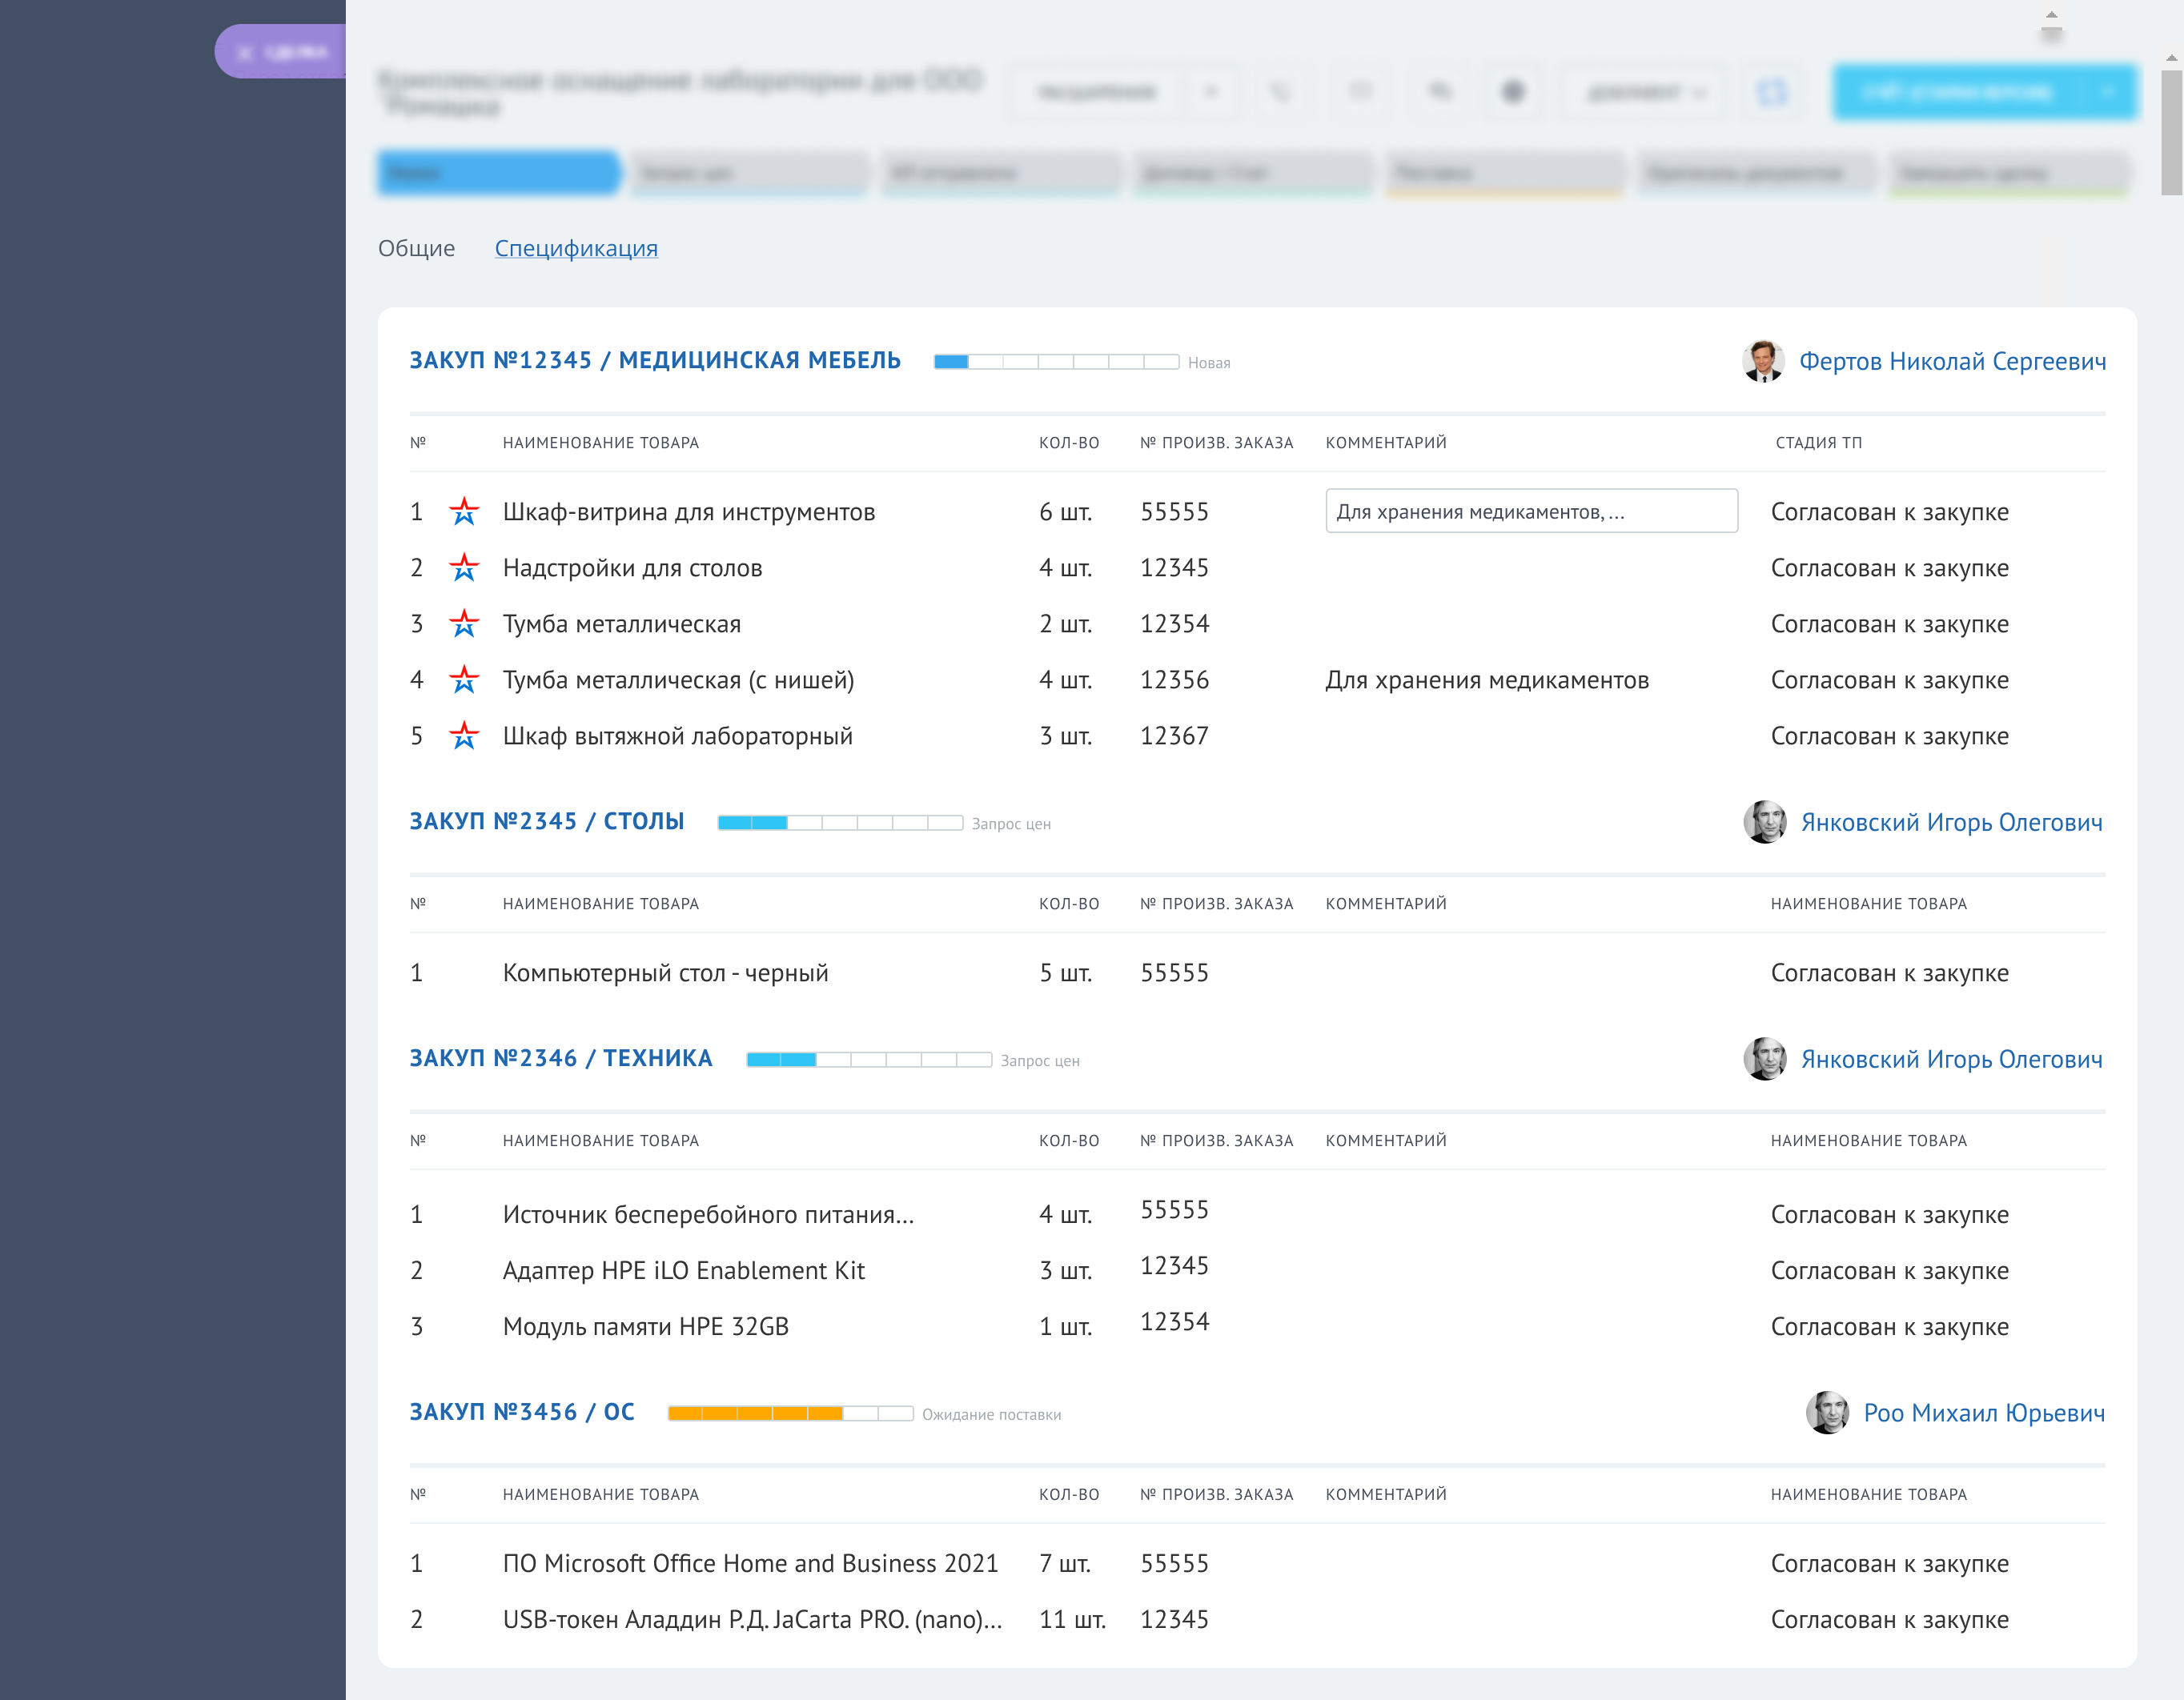Click the avatar in the Закуп №2345 Столы header

(1765, 822)
